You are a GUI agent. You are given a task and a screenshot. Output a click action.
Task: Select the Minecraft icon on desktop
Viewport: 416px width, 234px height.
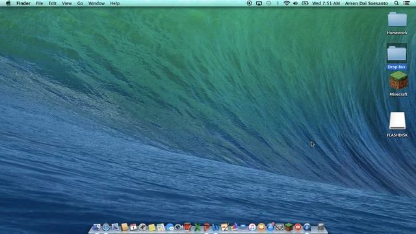pyautogui.click(x=398, y=84)
